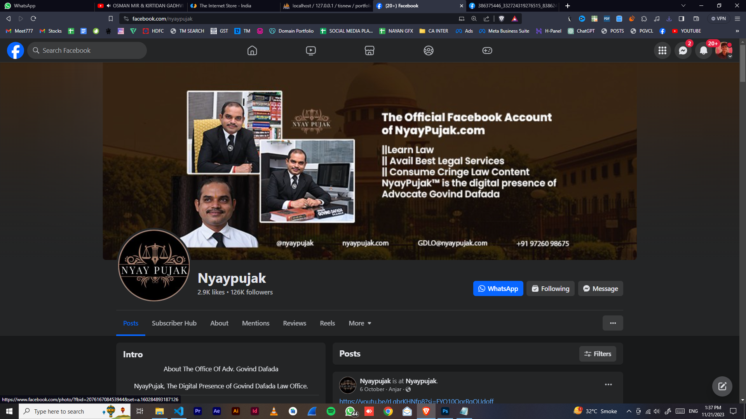The height and width of the screenshot is (419, 746).
Task: Switch to The Internet Store - India tab
Action: coord(233,6)
